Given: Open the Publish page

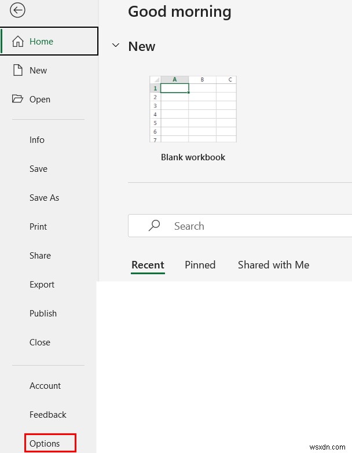Looking at the screenshot, I should [x=43, y=314].
